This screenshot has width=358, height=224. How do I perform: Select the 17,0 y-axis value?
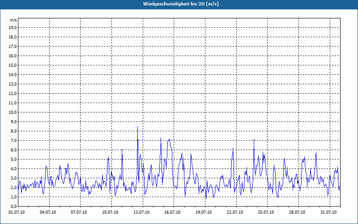click(13, 47)
